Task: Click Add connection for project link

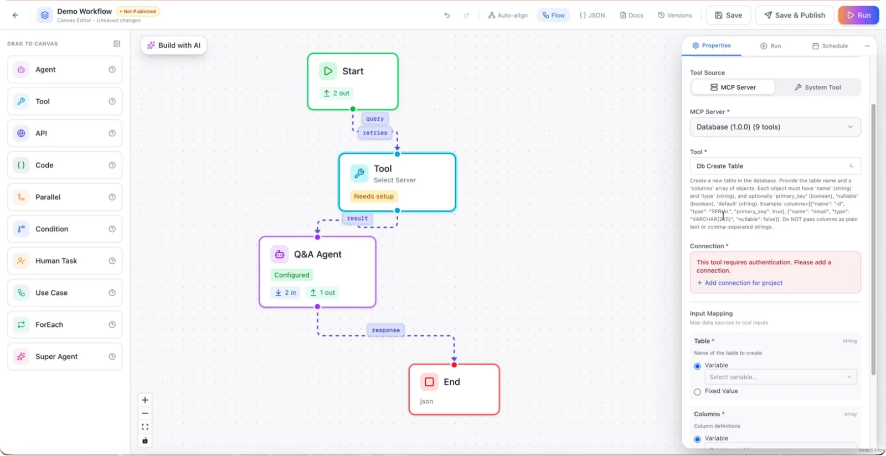Action: pyautogui.click(x=740, y=283)
